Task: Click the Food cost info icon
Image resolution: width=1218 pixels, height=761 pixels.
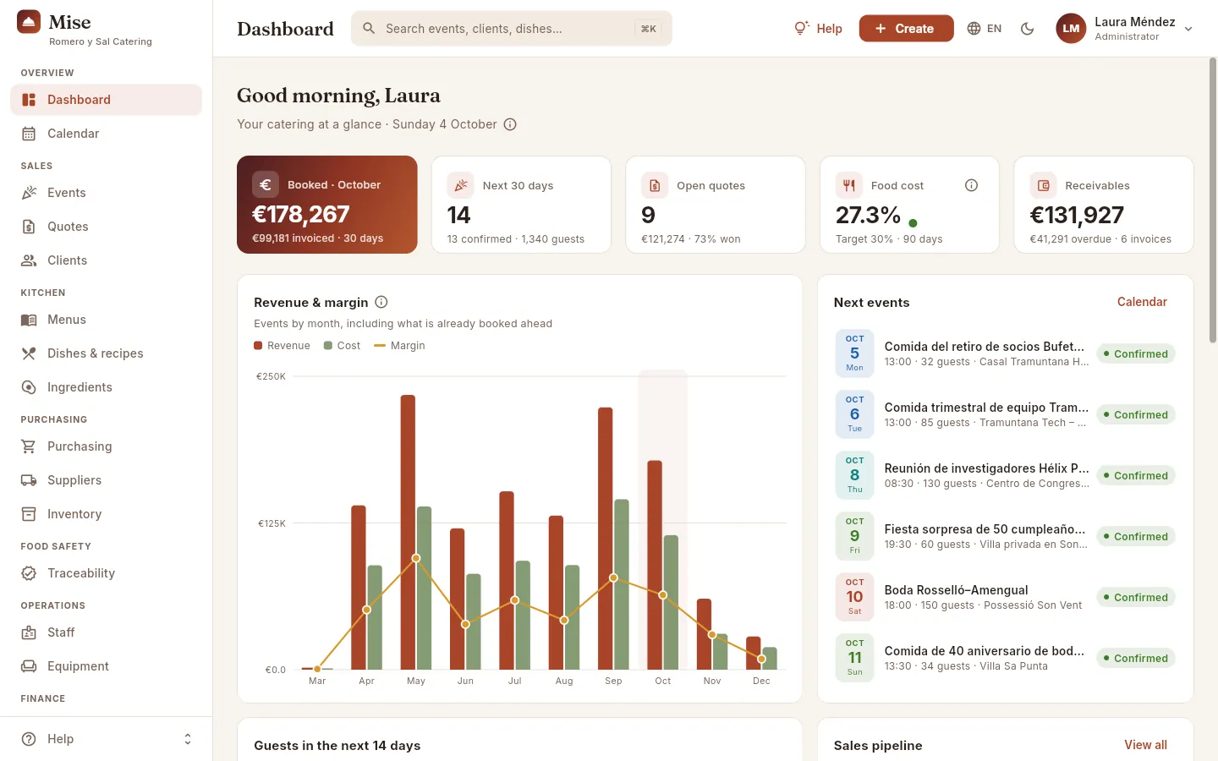Action: [972, 185]
